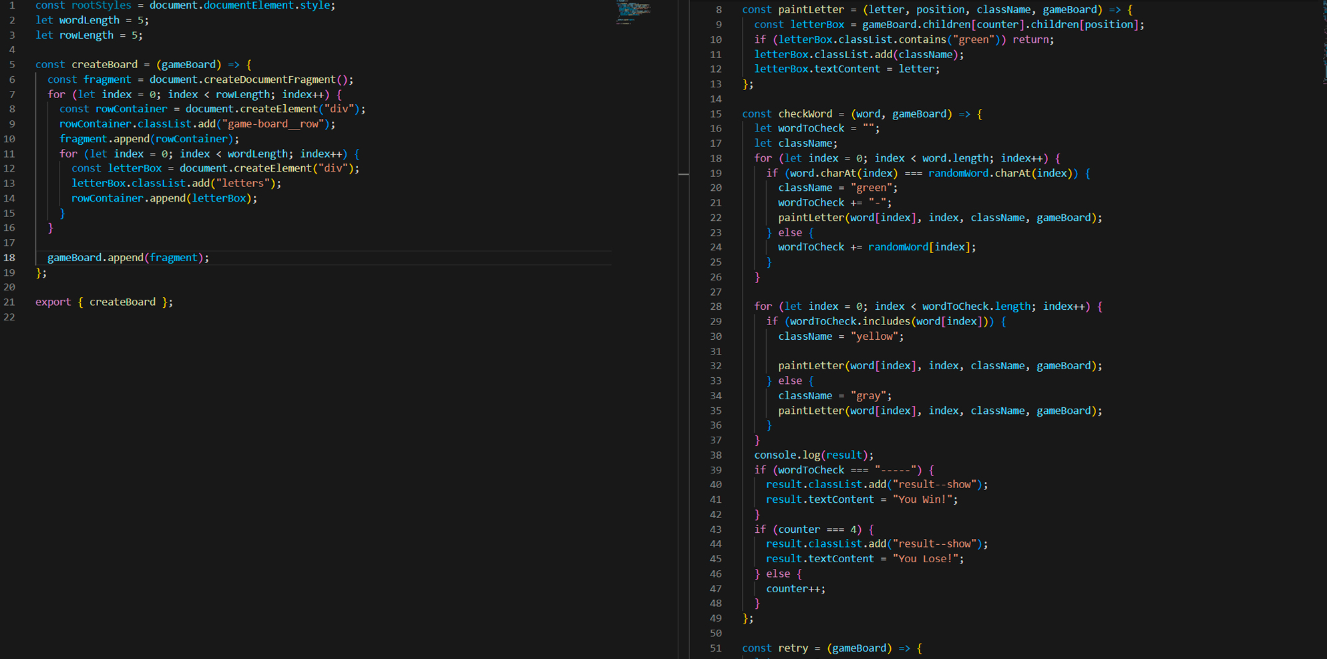The height and width of the screenshot is (659, 1327).
Task: Click 'counter === 4' condition
Action: point(817,529)
